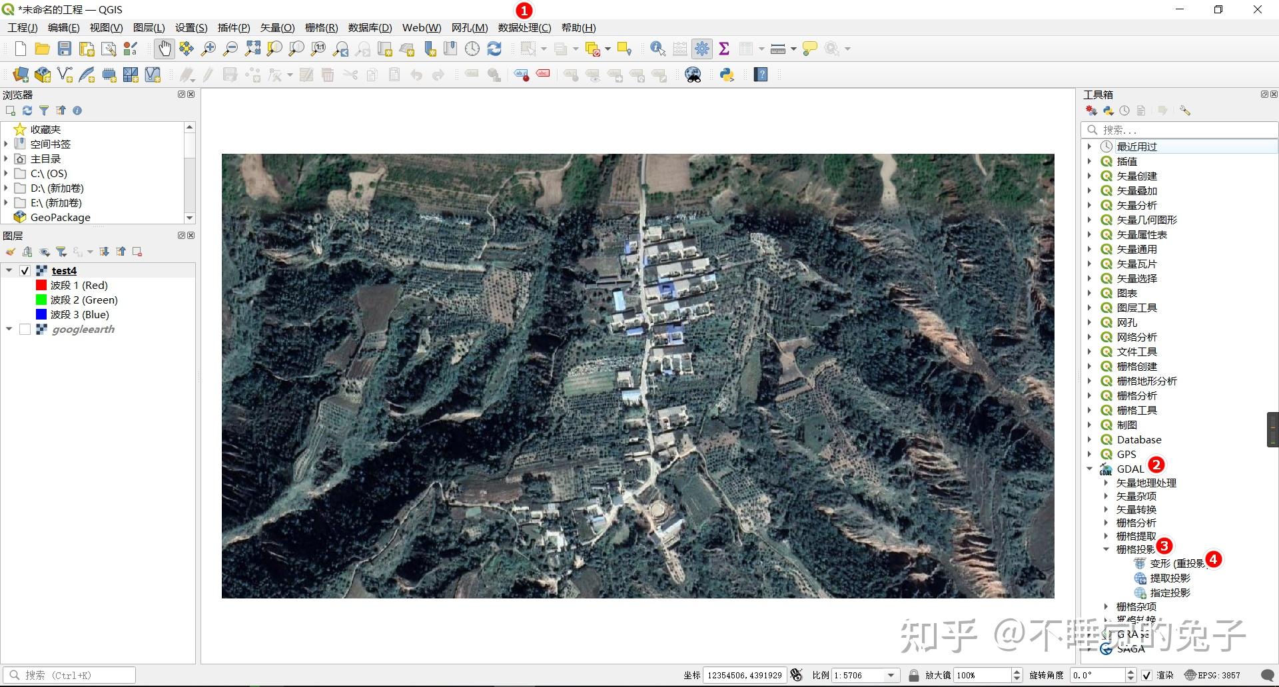Image resolution: width=1279 pixels, height=687 pixels.
Task: Launch the Python console
Action: coord(725,75)
